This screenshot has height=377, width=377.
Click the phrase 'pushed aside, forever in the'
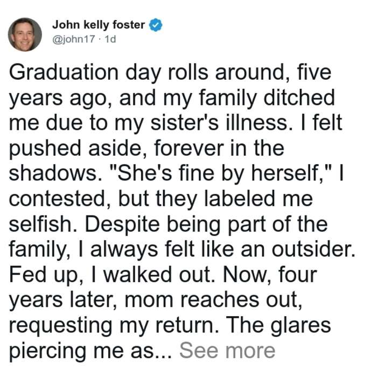coord(146,148)
